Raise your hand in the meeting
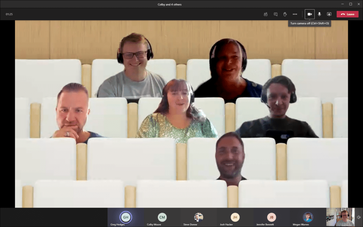Viewport: 363px width, 227px height. [285, 14]
